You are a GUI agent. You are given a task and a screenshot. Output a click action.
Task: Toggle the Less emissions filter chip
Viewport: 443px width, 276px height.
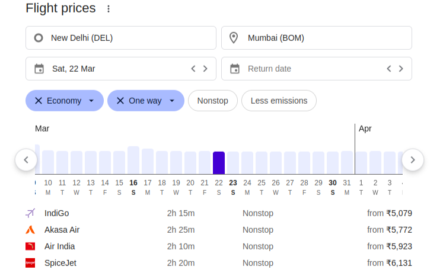(279, 101)
